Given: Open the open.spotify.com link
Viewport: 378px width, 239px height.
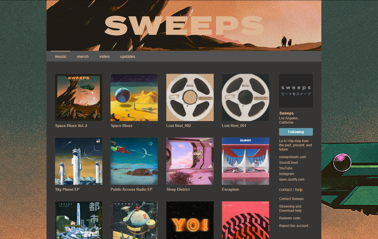Looking at the screenshot, I should (292, 179).
